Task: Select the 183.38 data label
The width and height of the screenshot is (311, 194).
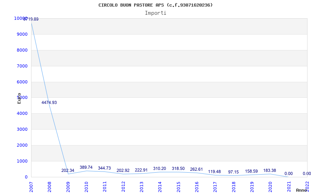Action: [x=269, y=171]
